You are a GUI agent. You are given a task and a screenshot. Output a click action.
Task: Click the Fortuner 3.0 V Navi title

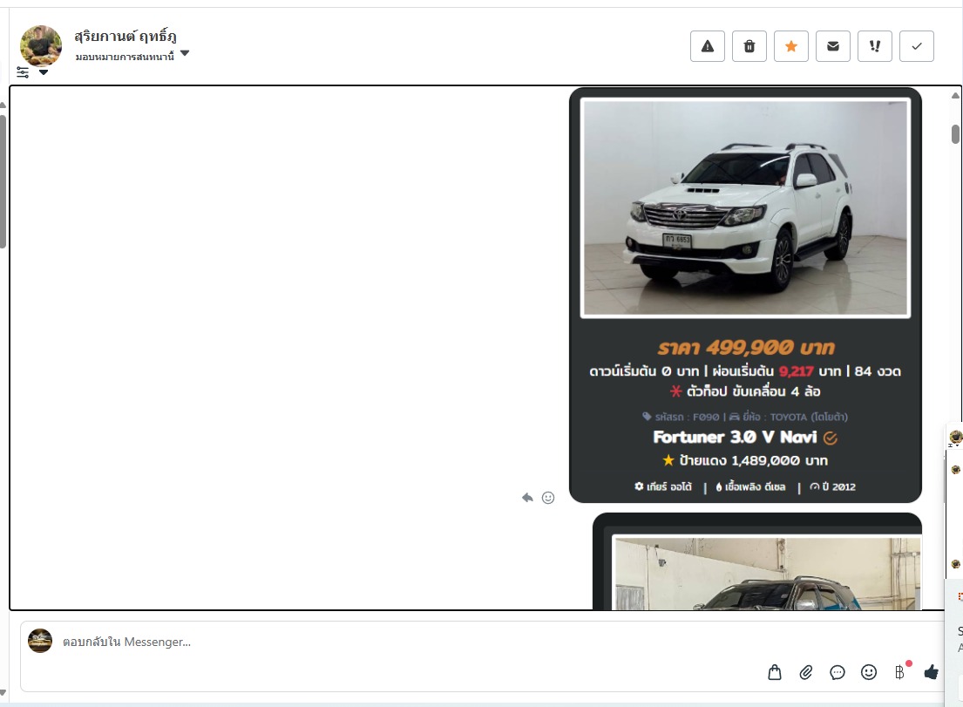coord(736,438)
